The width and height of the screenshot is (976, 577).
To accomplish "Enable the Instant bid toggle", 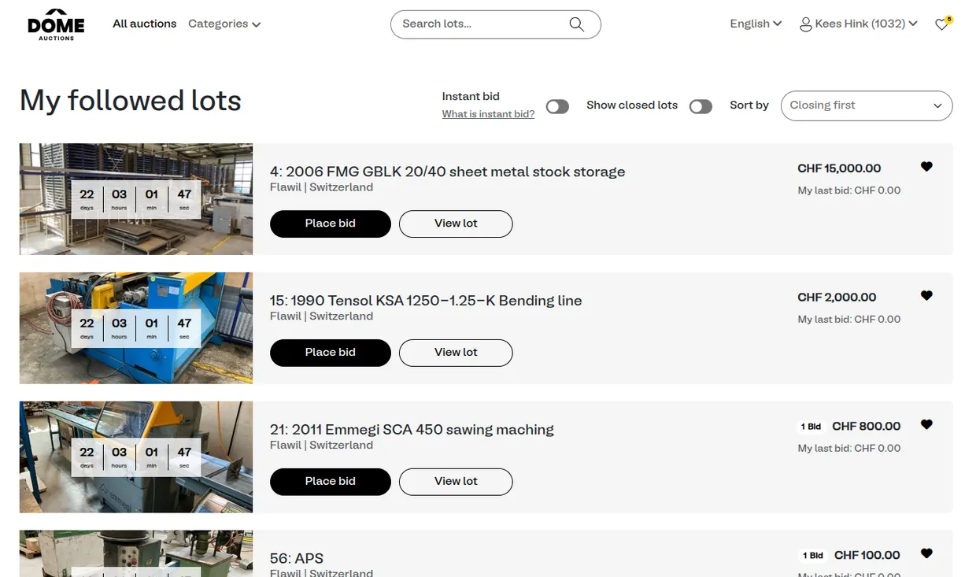I will point(557,106).
